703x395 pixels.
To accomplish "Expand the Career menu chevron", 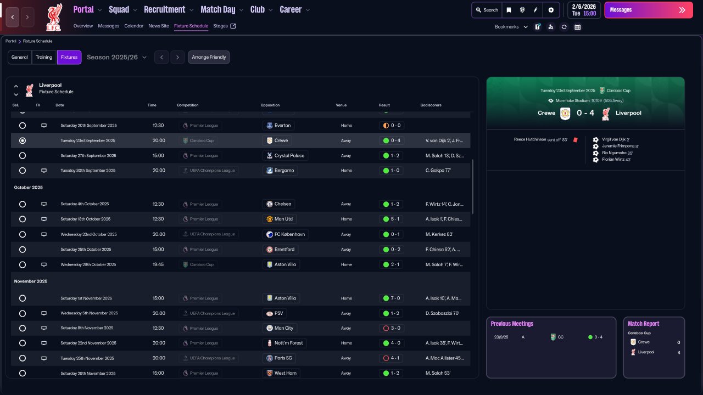I will (x=308, y=10).
